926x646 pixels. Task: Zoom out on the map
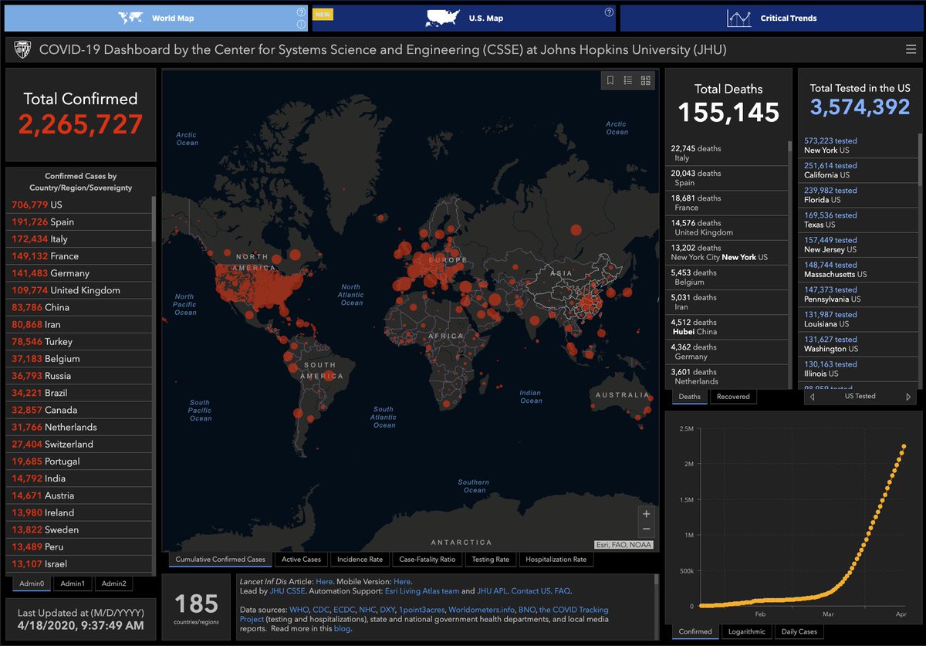[x=646, y=529]
